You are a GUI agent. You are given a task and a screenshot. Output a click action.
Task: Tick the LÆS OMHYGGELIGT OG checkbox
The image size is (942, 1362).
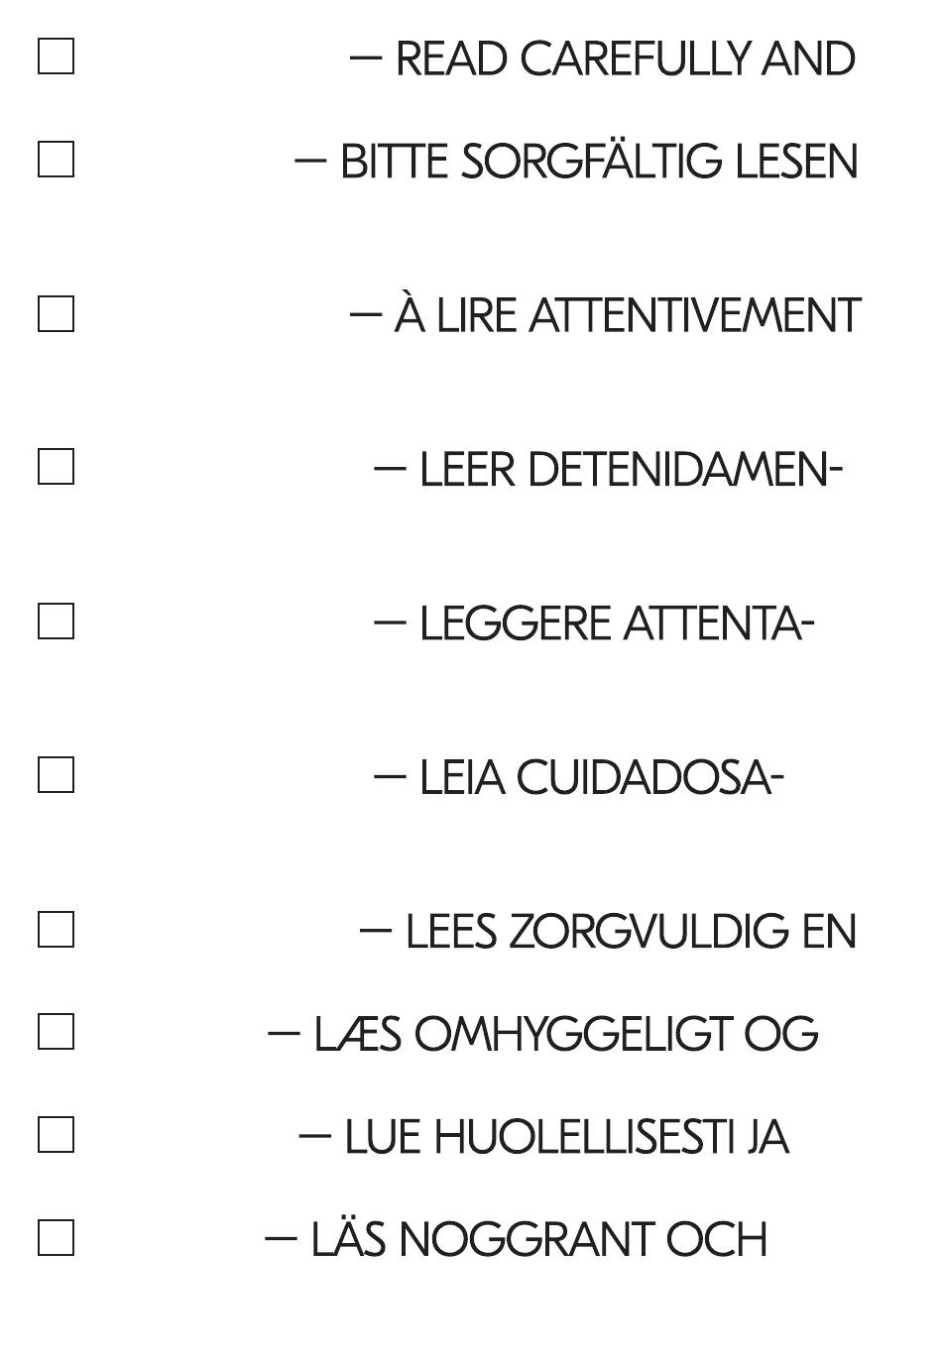56,1032
